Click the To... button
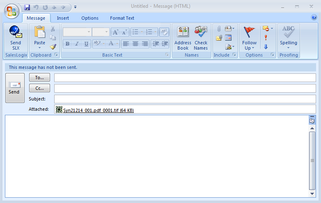The height and width of the screenshot is (203, 321). coord(39,78)
